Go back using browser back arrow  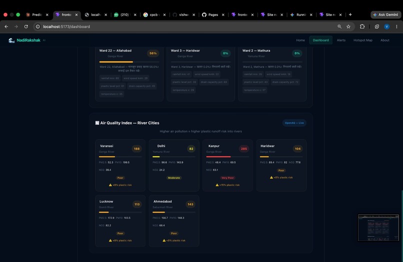click(6, 26)
